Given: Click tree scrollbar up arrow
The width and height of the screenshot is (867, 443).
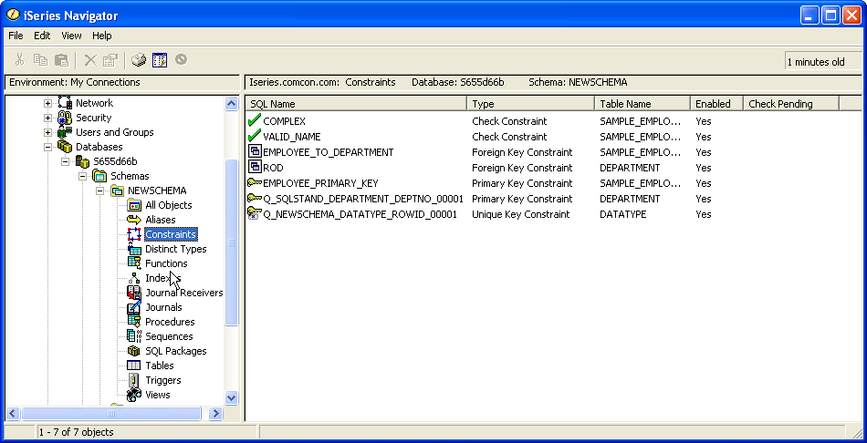Looking at the screenshot, I should pyautogui.click(x=232, y=103).
